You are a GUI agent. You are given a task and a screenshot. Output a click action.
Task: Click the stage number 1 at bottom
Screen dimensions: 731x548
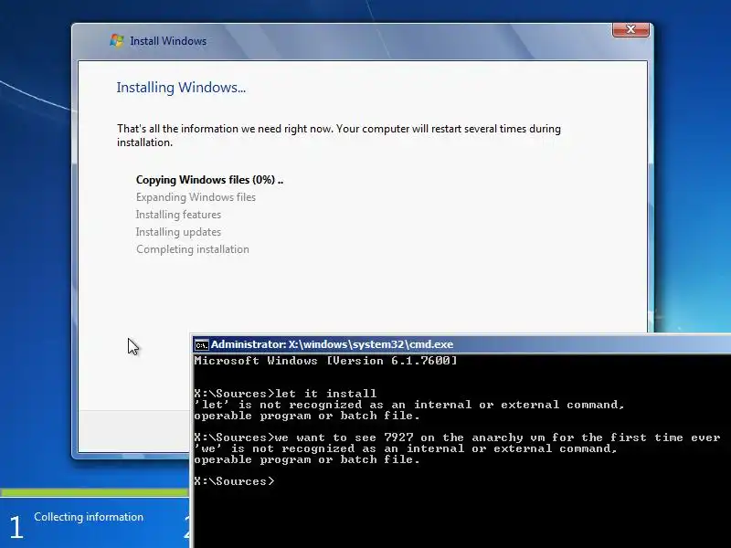[x=16, y=528]
